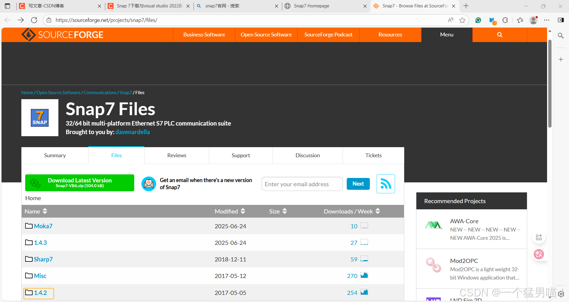Open the site search magnifier icon
The height and width of the screenshot is (302, 569).
pyautogui.click(x=500, y=35)
